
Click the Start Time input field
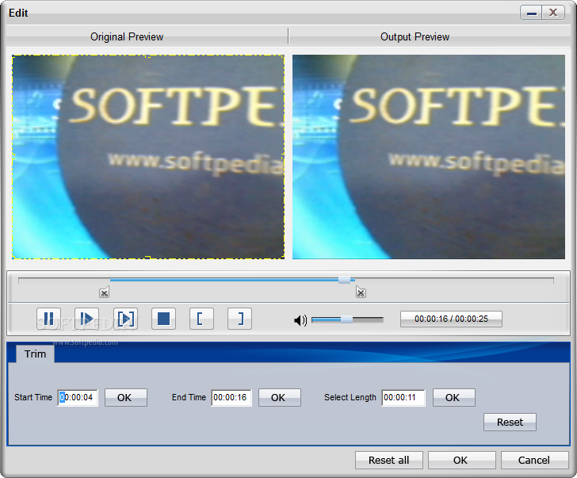(78, 397)
